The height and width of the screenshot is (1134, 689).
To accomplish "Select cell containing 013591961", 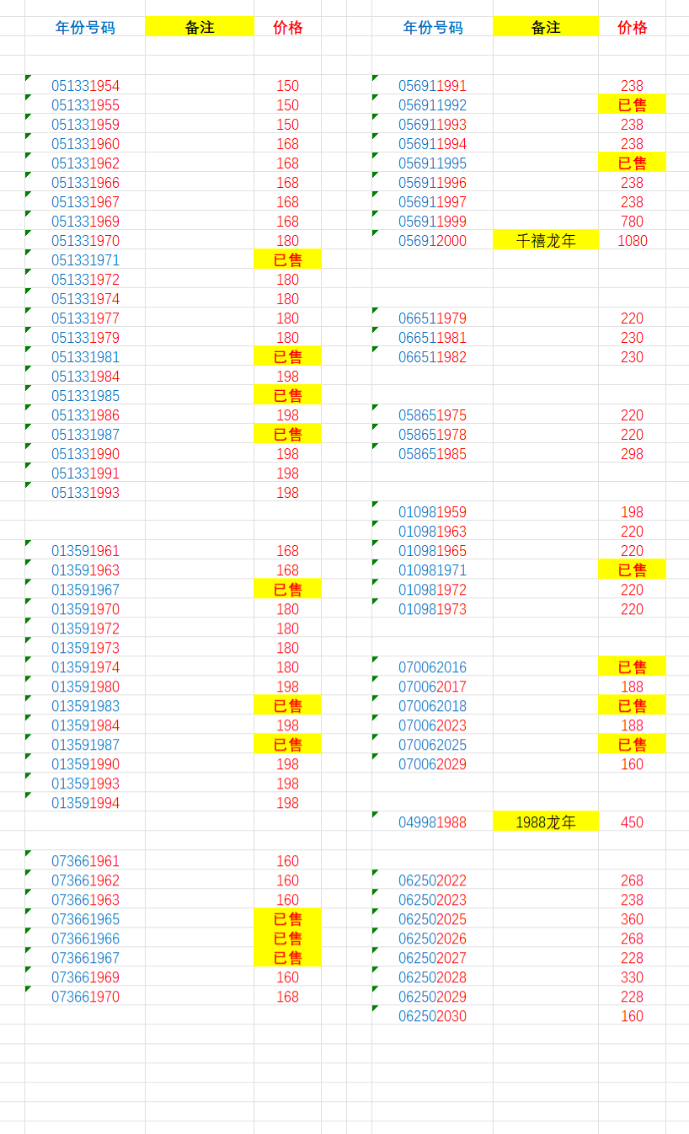I will click(85, 551).
